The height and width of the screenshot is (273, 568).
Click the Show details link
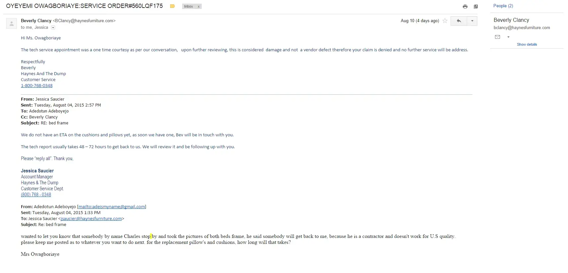(x=527, y=44)
